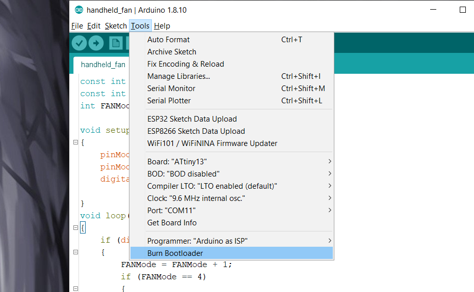This screenshot has height=292, width=474.
Task: Open the Edit menu
Action: [94, 26]
